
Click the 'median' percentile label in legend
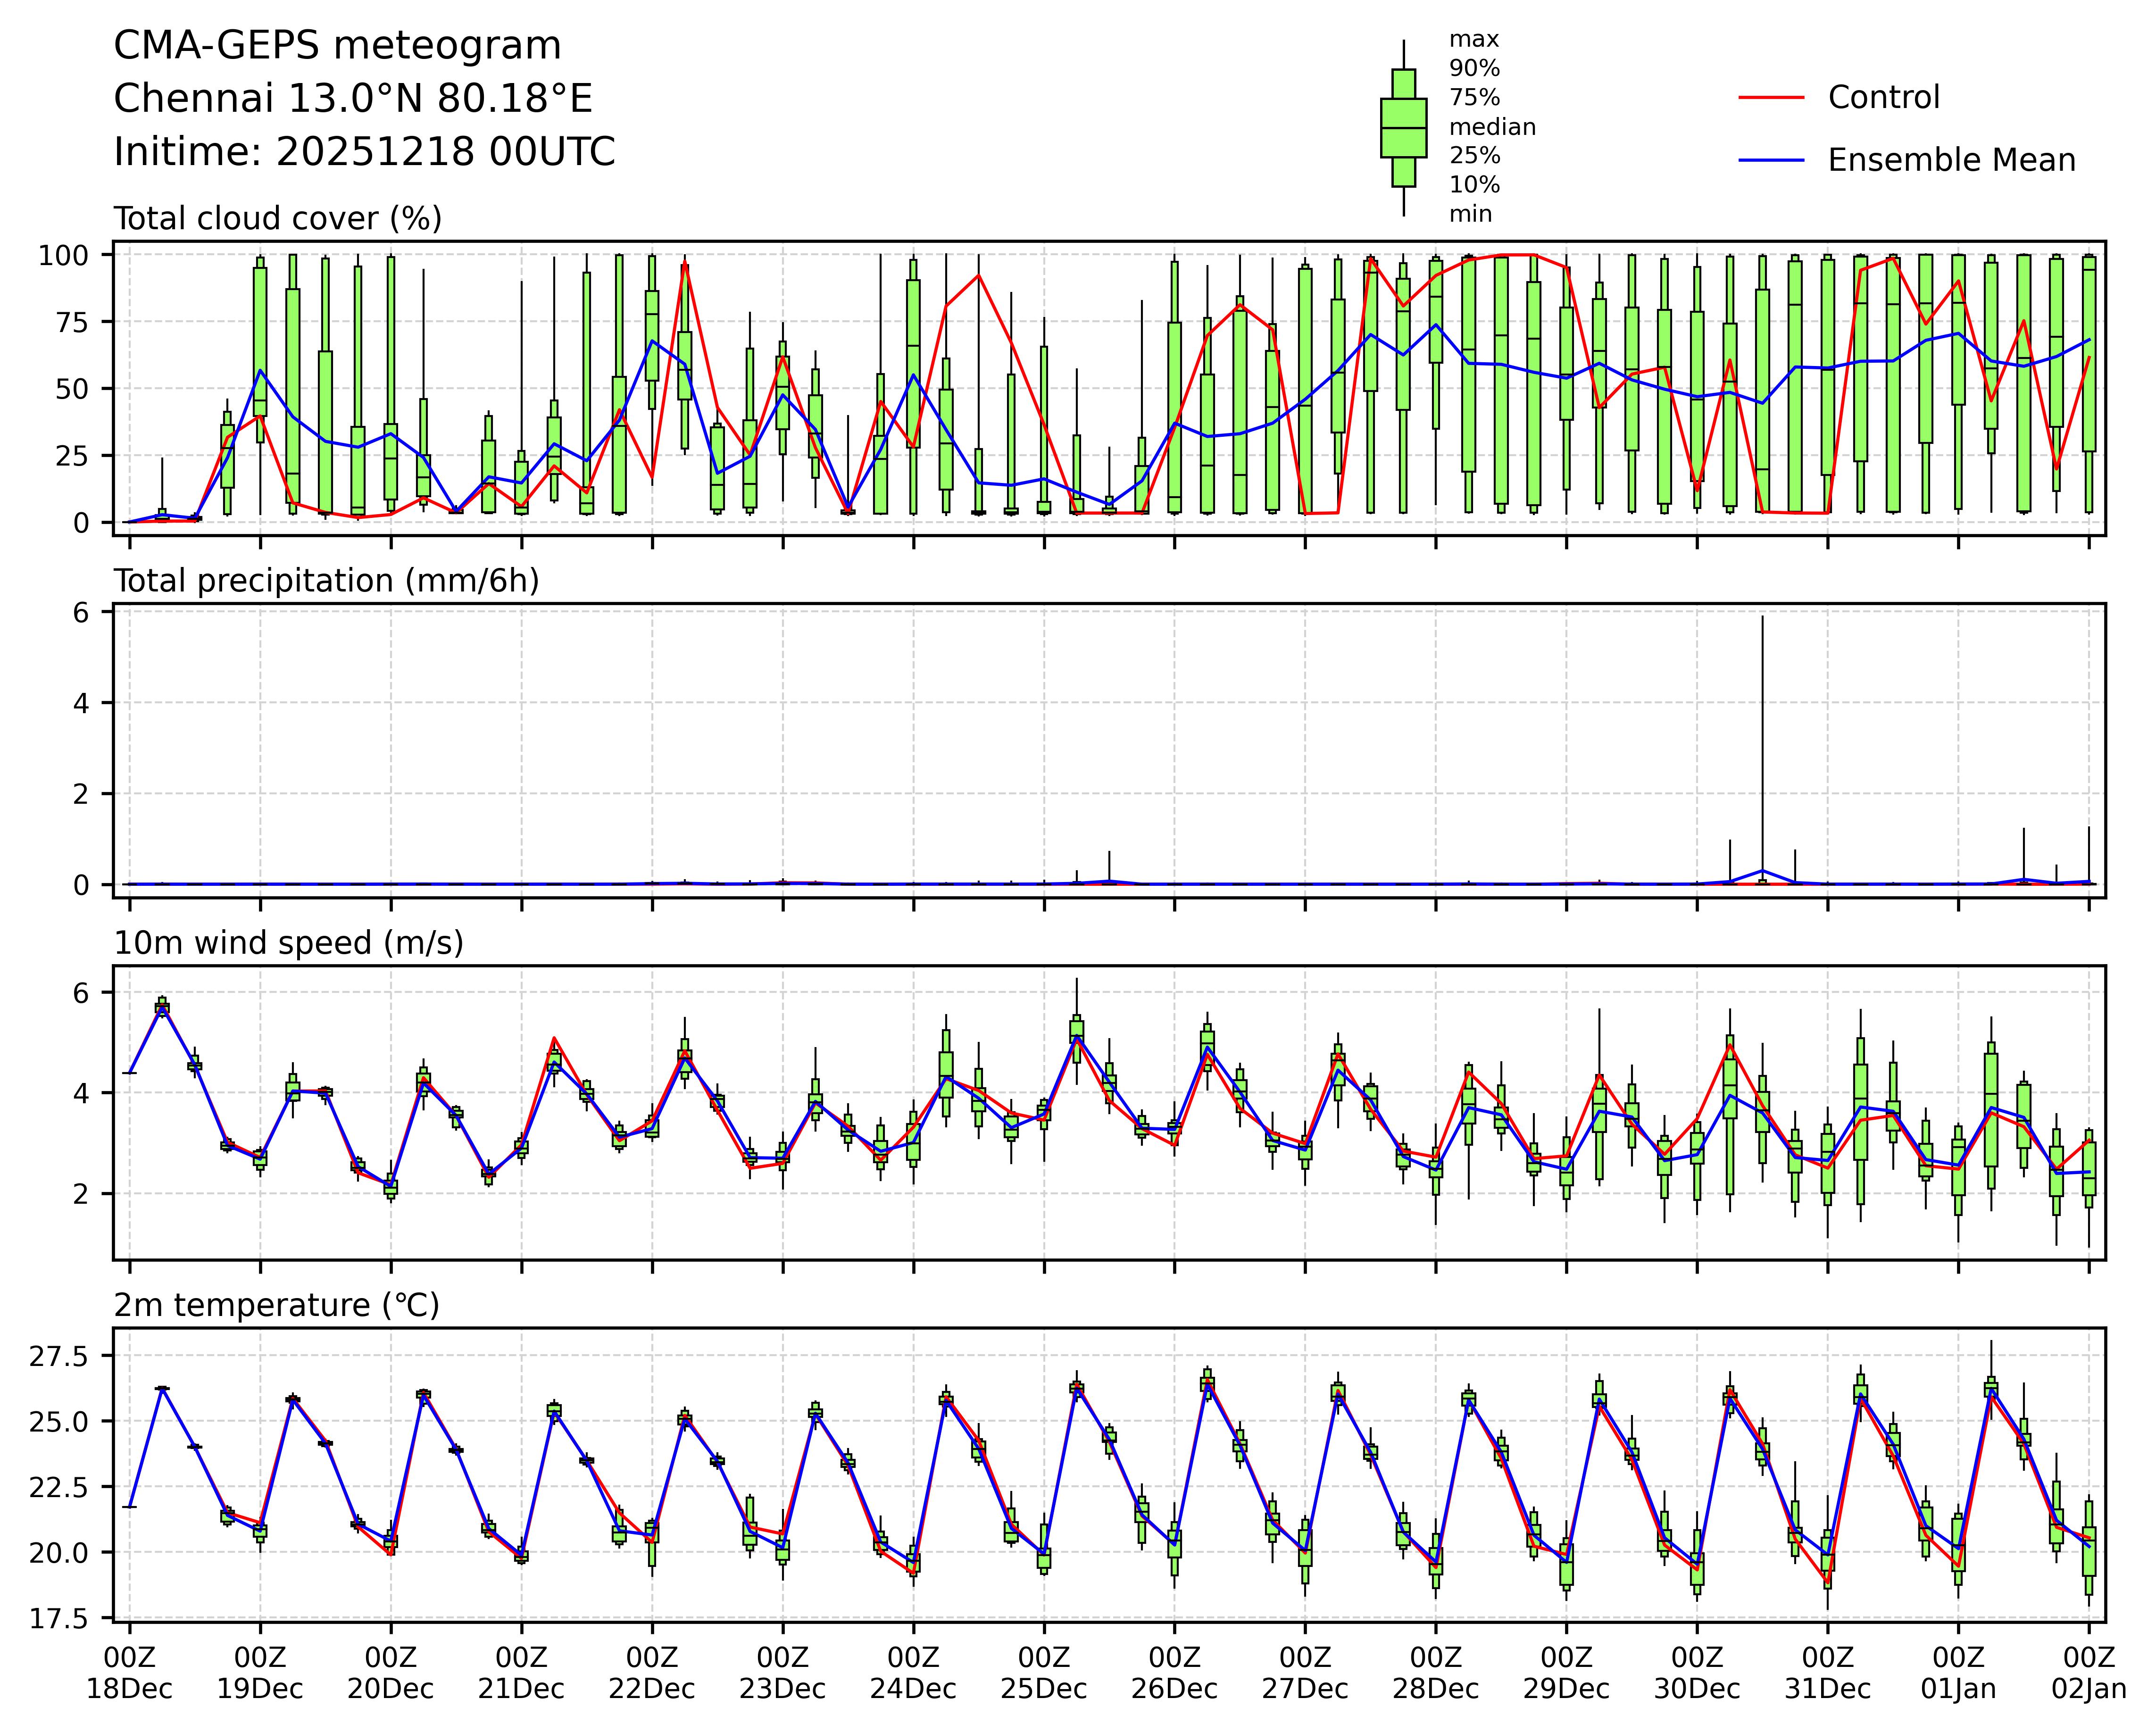[x=1492, y=127]
